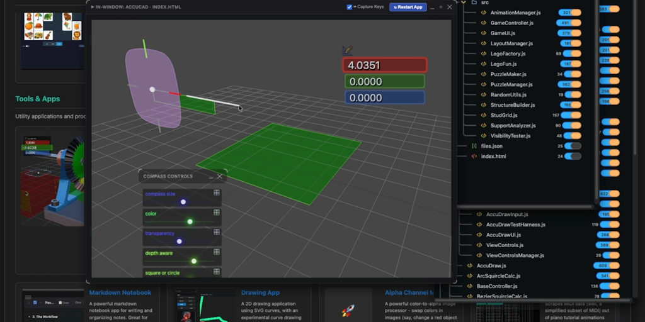Click the GameUI.js code file icon
Viewport: 645px width, 322px height.
click(484, 33)
